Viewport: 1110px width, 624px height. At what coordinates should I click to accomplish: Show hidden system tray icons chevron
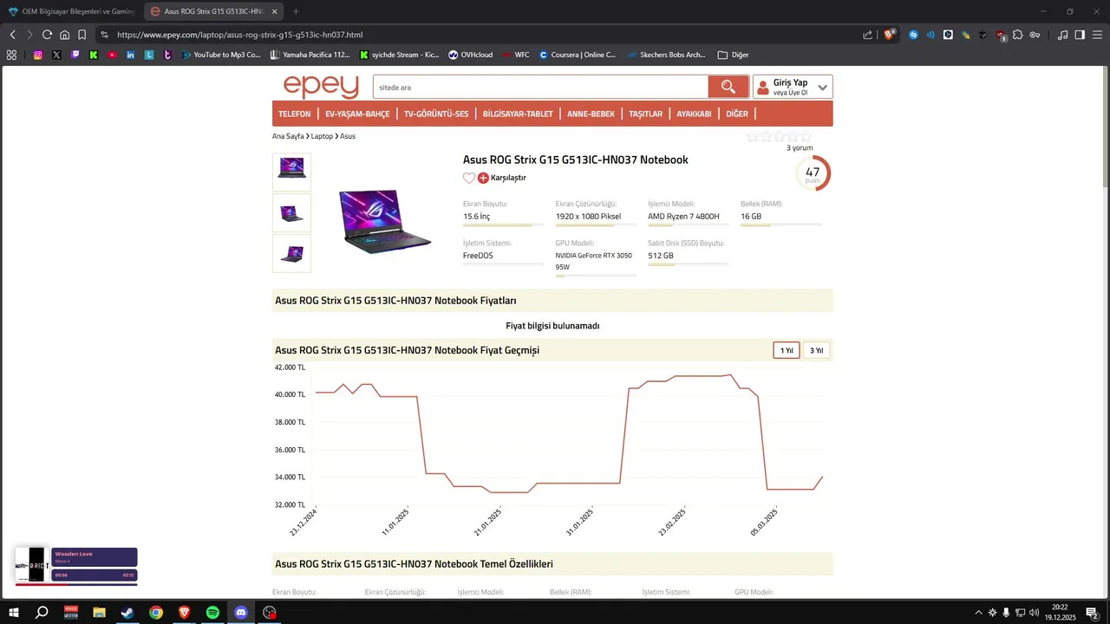click(x=979, y=613)
